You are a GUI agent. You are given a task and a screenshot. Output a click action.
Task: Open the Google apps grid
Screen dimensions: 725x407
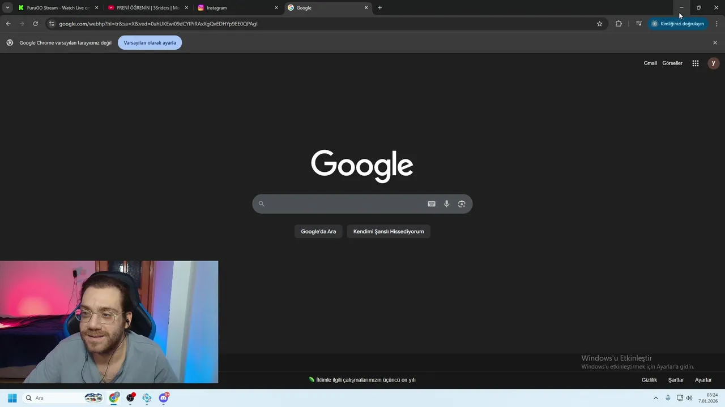pyautogui.click(x=696, y=63)
